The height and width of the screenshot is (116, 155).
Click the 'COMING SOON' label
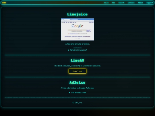[x=77, y=48]
